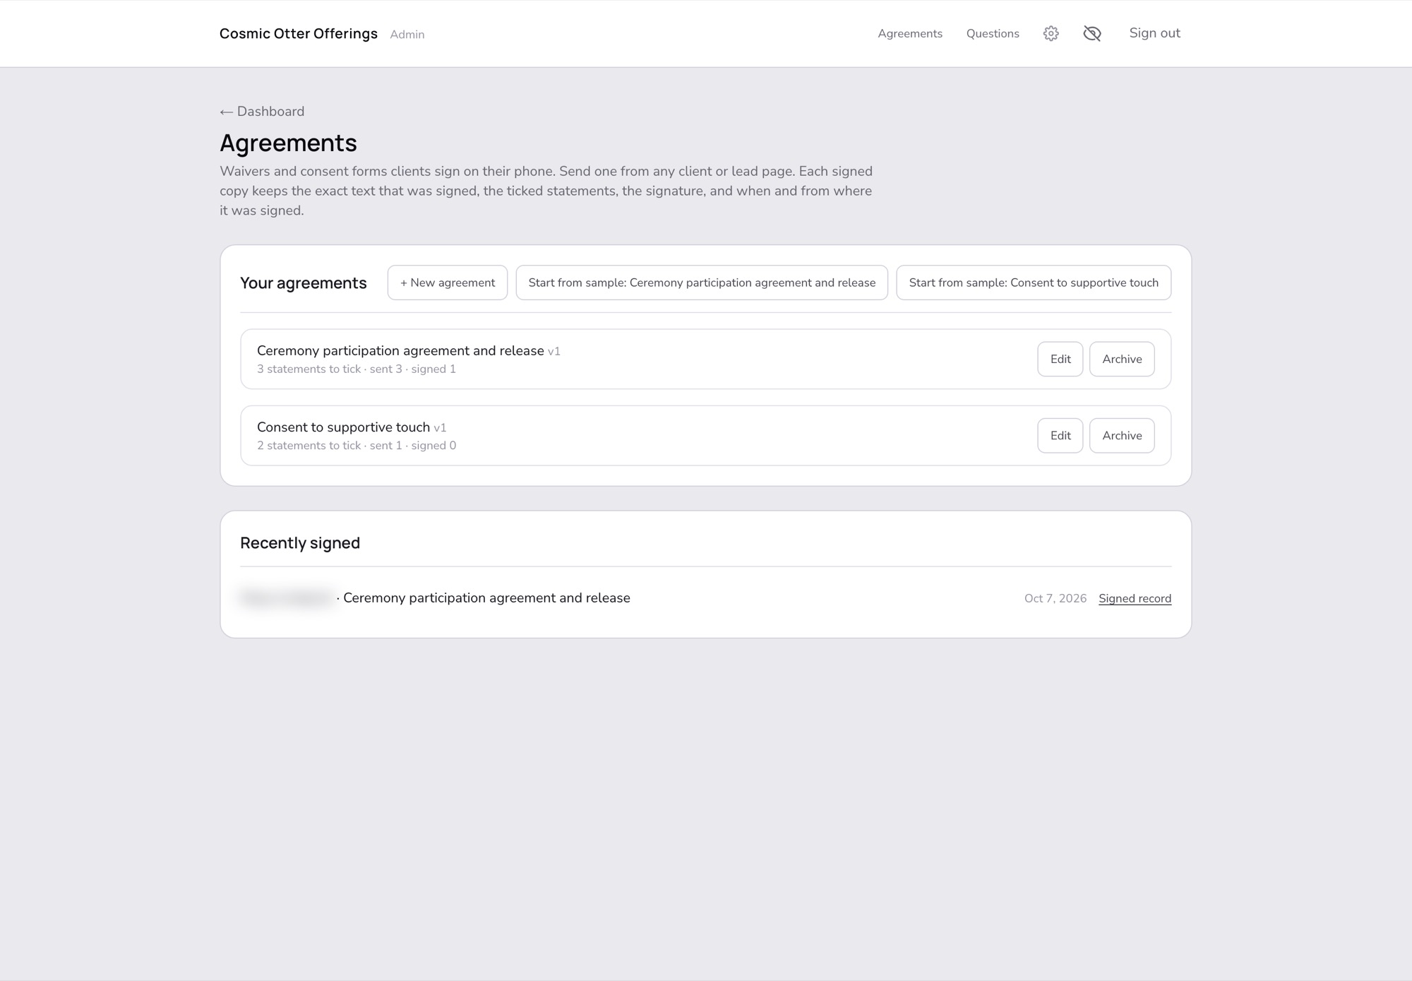1412x981 pixels.
Task: Toggle the privacy eye-slash icon
Action: pyautogui.click(x=1091, y=33)
